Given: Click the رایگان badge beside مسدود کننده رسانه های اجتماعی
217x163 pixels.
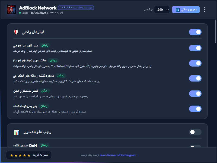Looking at the screenshot, I should coord(61,76).
